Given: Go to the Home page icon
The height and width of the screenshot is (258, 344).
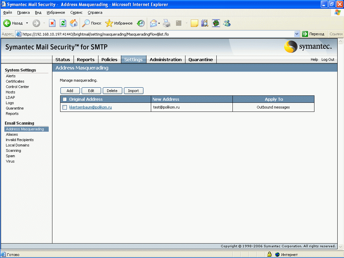Looking at the screenshot, I should point(74,23).
